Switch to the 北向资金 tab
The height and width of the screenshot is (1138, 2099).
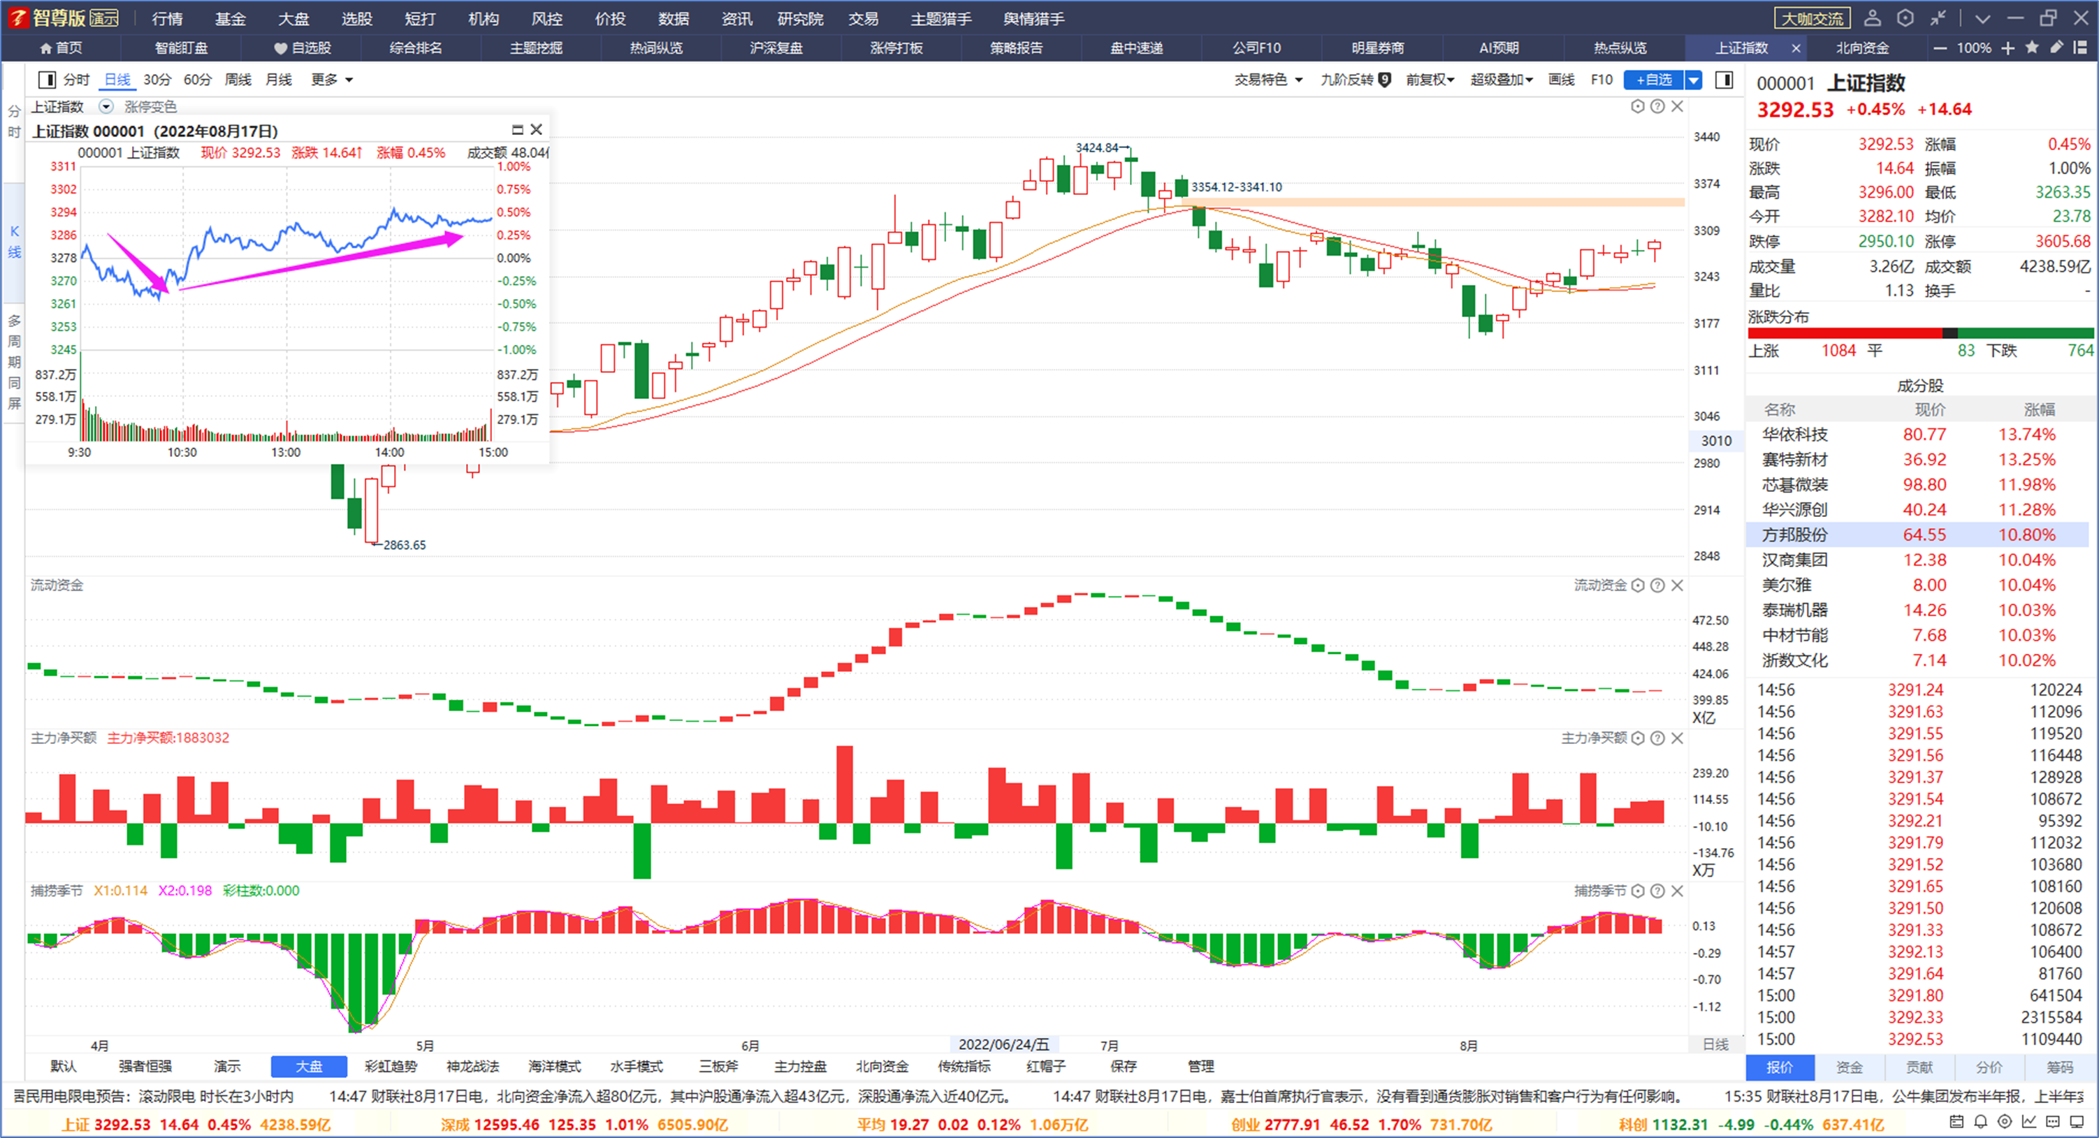point(1862,48)
